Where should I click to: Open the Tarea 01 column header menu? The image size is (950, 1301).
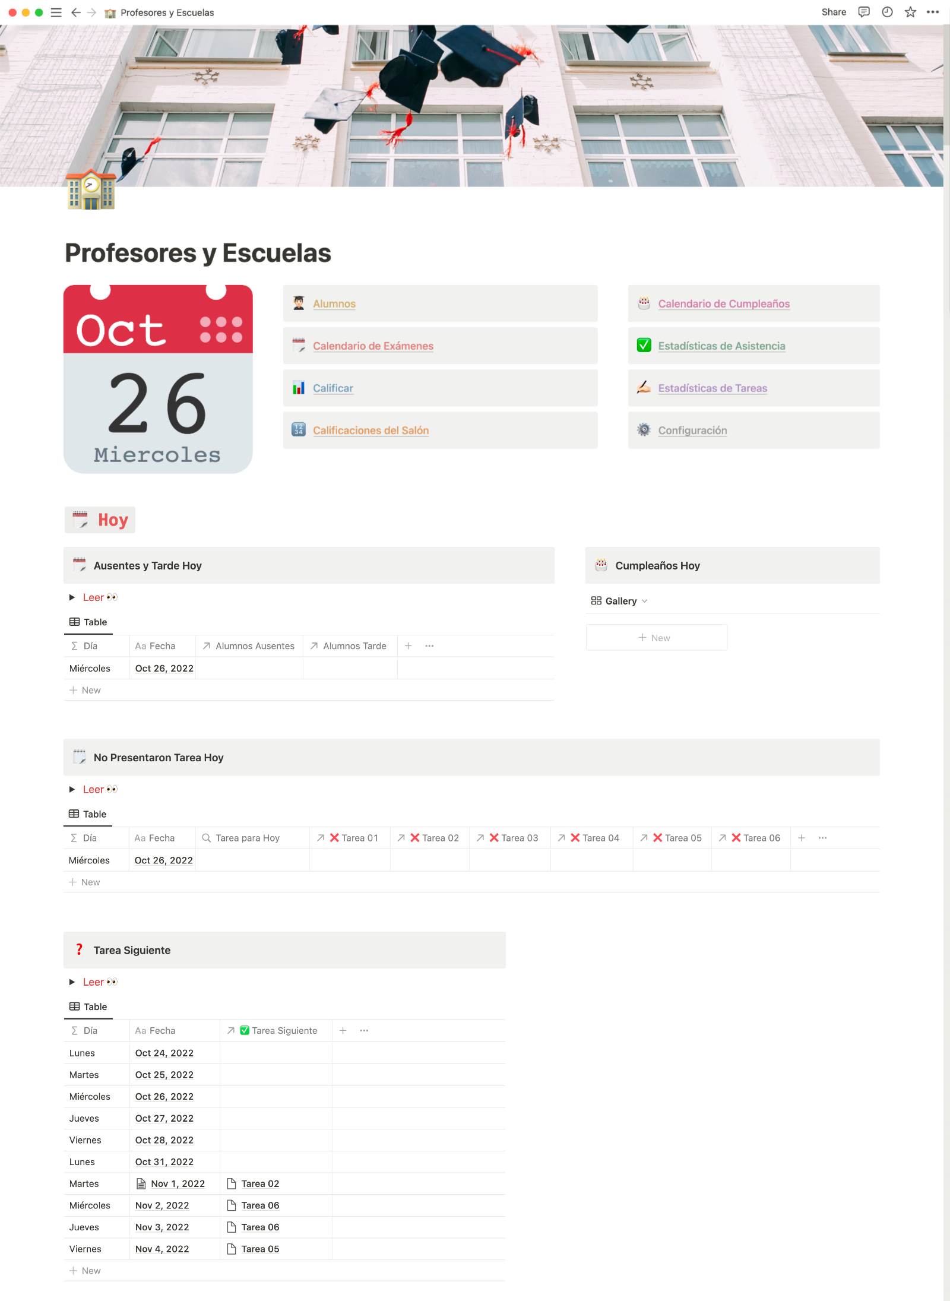350,838
